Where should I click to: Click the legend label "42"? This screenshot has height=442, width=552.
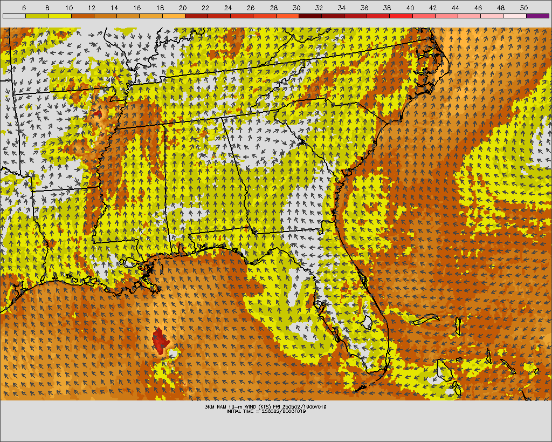point(433,8)
